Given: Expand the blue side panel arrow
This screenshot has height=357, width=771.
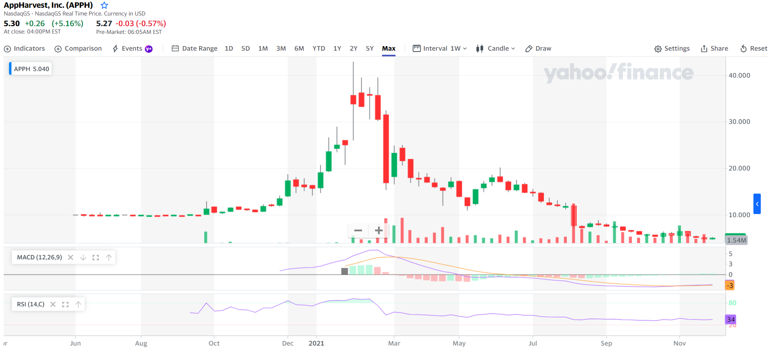Looking at the screenshot, I should [757, 204].
